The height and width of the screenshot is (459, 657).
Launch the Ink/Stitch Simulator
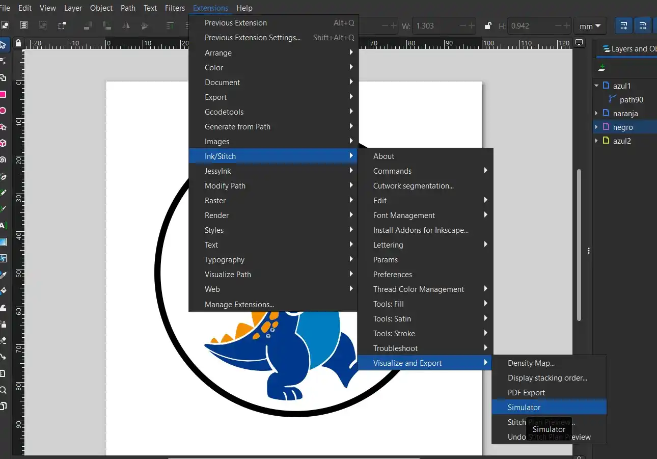[x=549, y=408]
